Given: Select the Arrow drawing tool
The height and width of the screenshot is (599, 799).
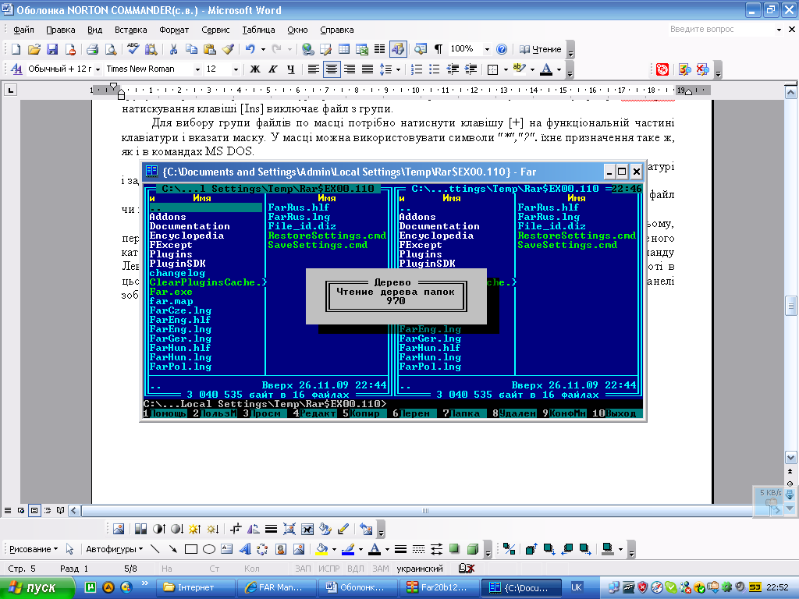Looking at the screenshot, I should point(173,549).
